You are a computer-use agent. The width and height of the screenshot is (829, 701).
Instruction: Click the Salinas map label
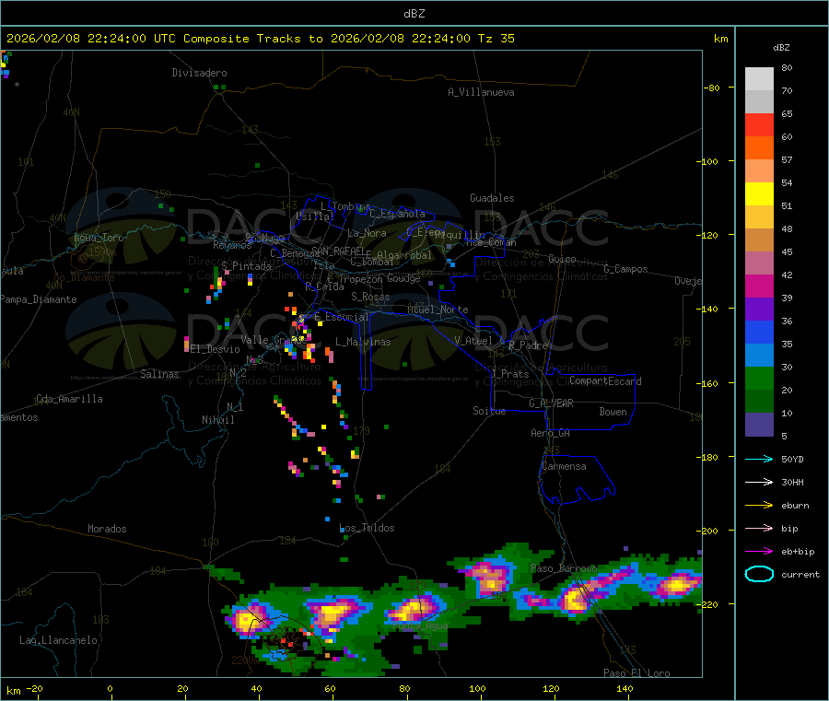coord(159,374)
